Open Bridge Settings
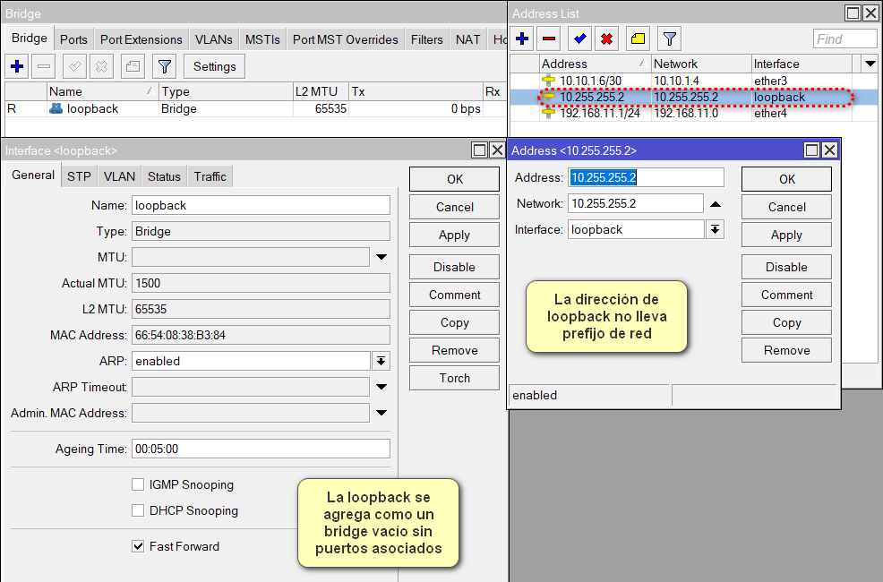 [213, 66]
